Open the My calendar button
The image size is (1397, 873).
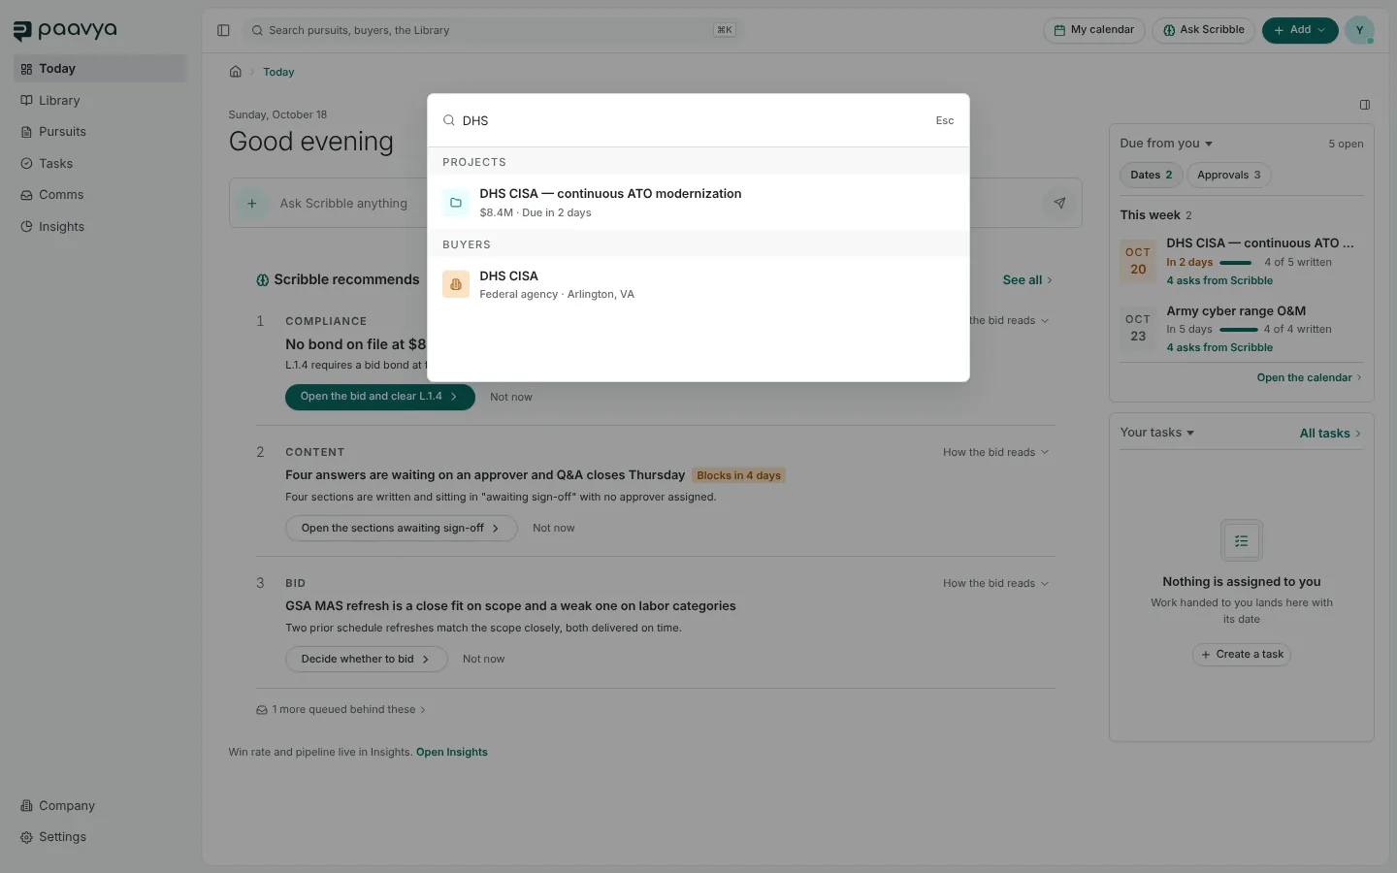1094,30
